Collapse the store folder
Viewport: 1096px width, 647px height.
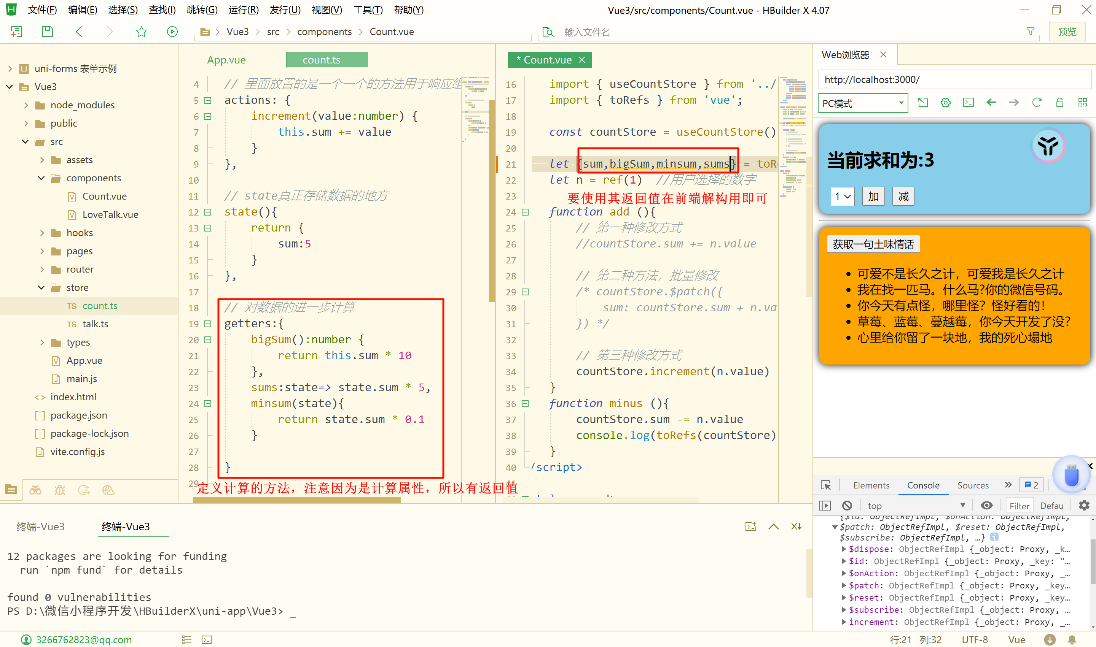[x=41, y=288]
